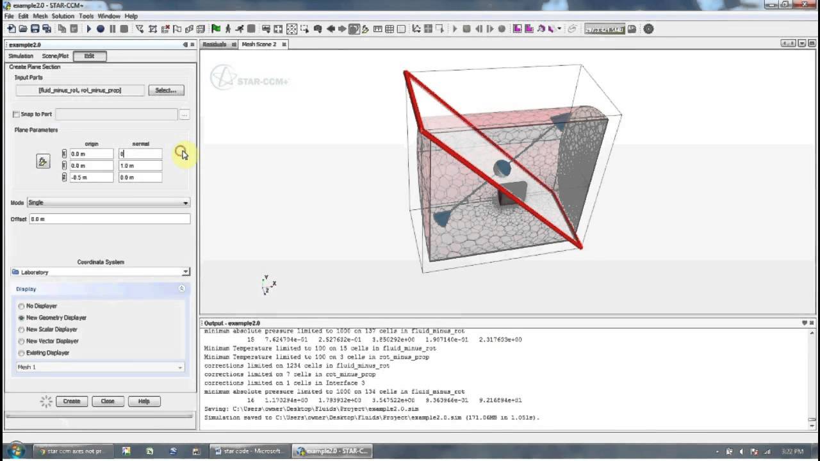Enable the Snap to Part checkbox
This screenshot has height=461, width=820.
coord(16,114)
